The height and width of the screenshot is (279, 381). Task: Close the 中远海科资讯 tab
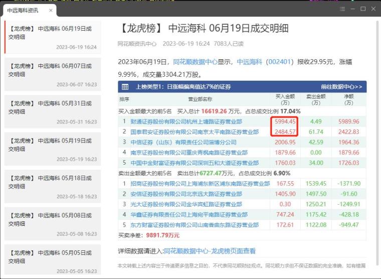click(51, 10)
